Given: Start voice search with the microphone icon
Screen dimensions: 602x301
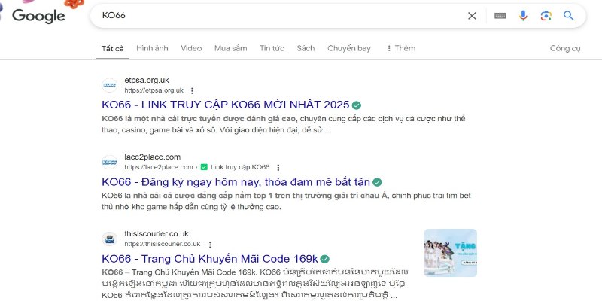Looking at the screenshot, I should 523,16.
